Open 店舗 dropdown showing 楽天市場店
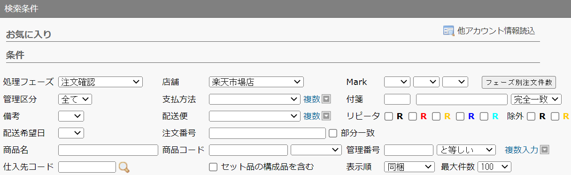Image resolution: width=571 pixels, height=175 pixels. 256,82
